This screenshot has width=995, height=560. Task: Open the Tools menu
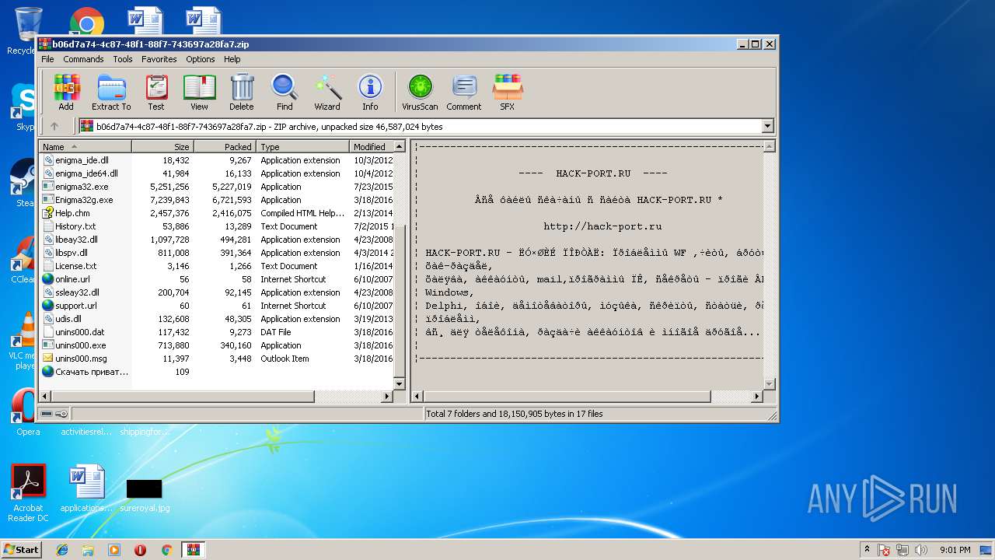coord(123,59)
